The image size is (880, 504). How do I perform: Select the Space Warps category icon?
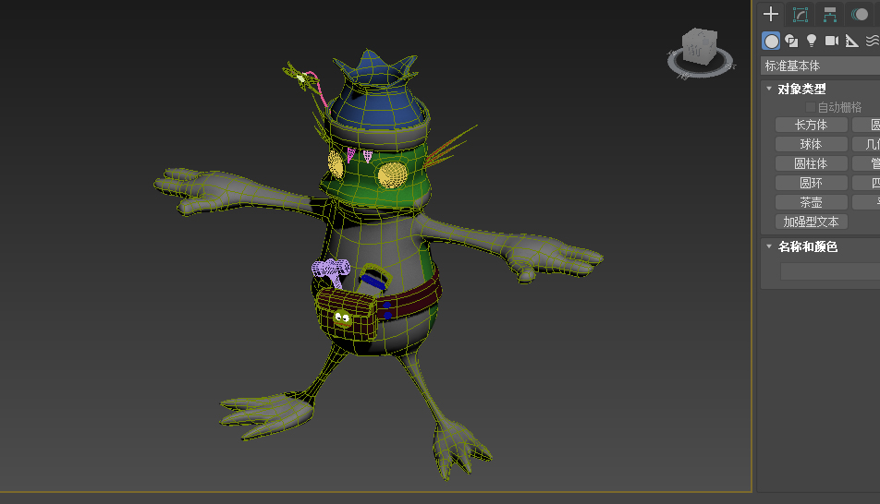coord(873,41)
